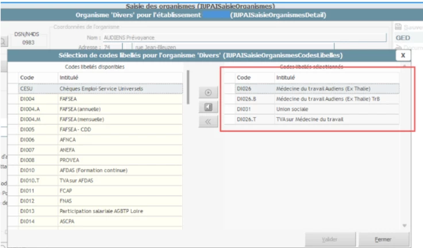Screen dimensions: 423x248
Task: Click the available codes list scrollbar thumb
Action: pyautogui.click(x=188, y=87)
